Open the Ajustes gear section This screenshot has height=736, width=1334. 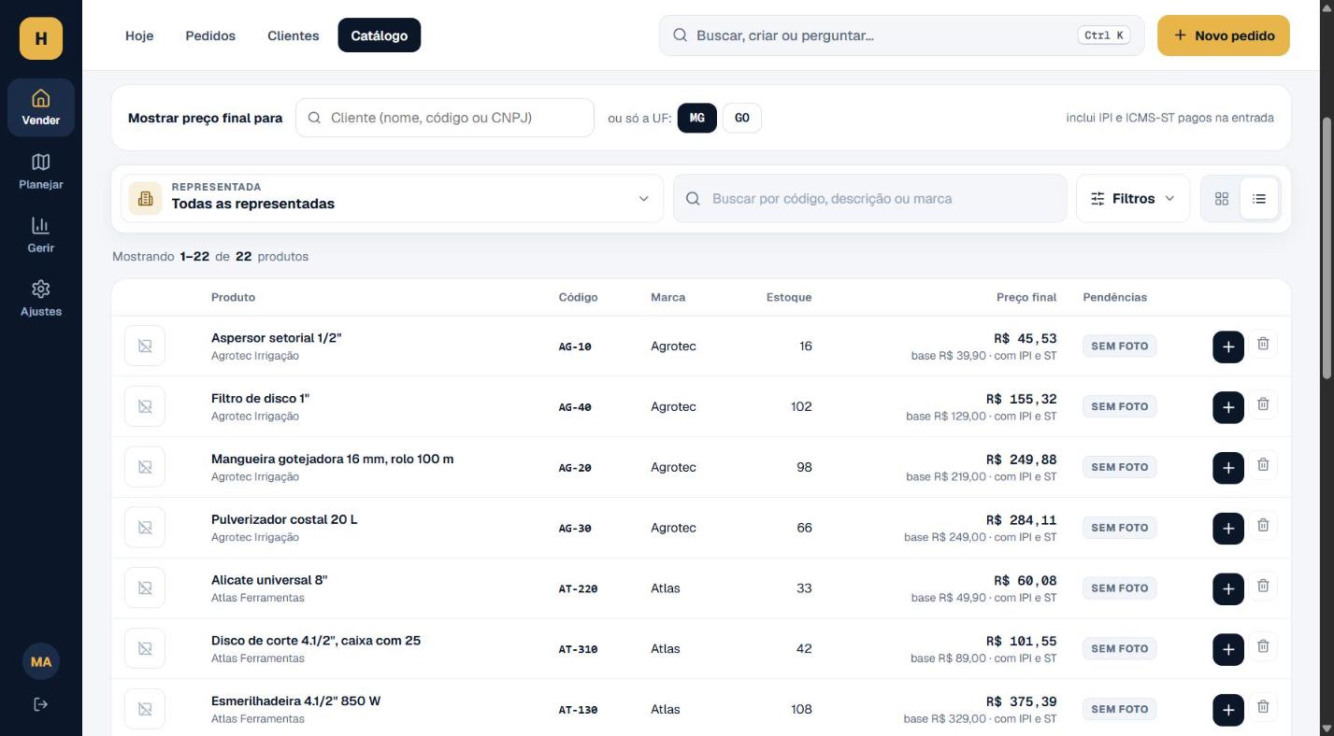[x=40, y=299]
